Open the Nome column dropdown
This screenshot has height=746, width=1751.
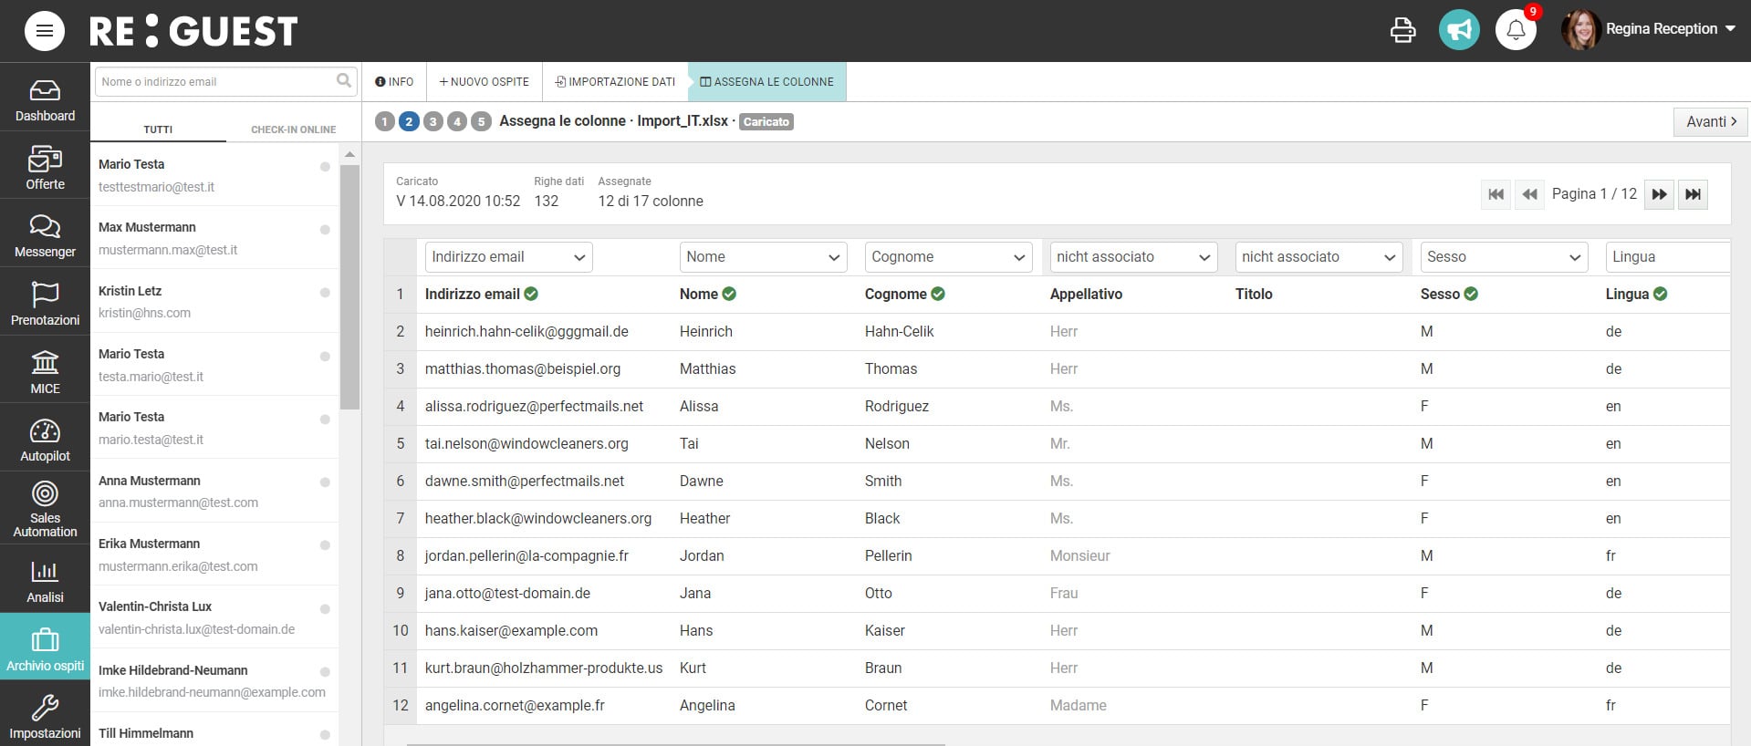[x=763, y=257]
